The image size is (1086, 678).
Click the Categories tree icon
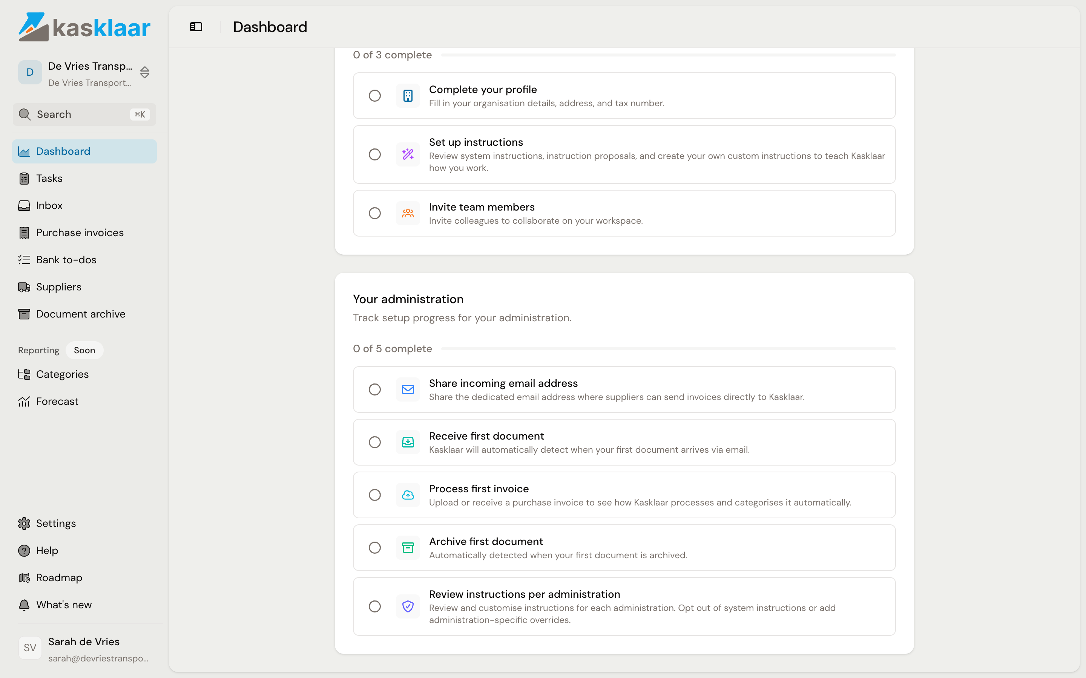click(24, 374)
